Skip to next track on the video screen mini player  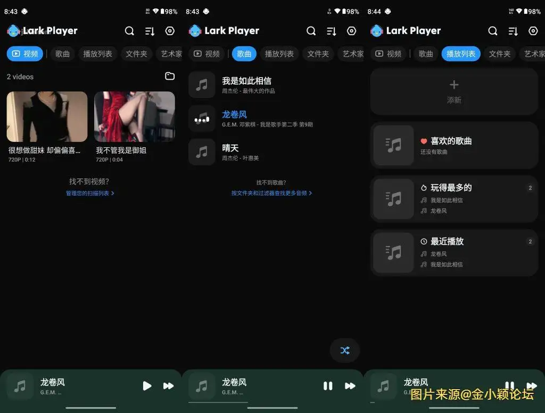coord(168,386)
